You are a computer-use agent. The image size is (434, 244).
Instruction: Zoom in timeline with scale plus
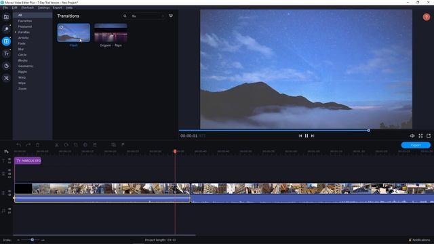[x=43, y=240]
